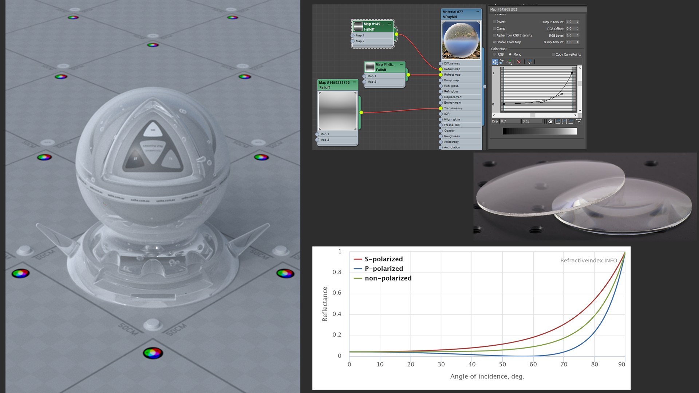Image resolution: width=699 pixels, height=393 pixels.
Task: Click output socket of selected top Falloff node
Action: [396, 35]
